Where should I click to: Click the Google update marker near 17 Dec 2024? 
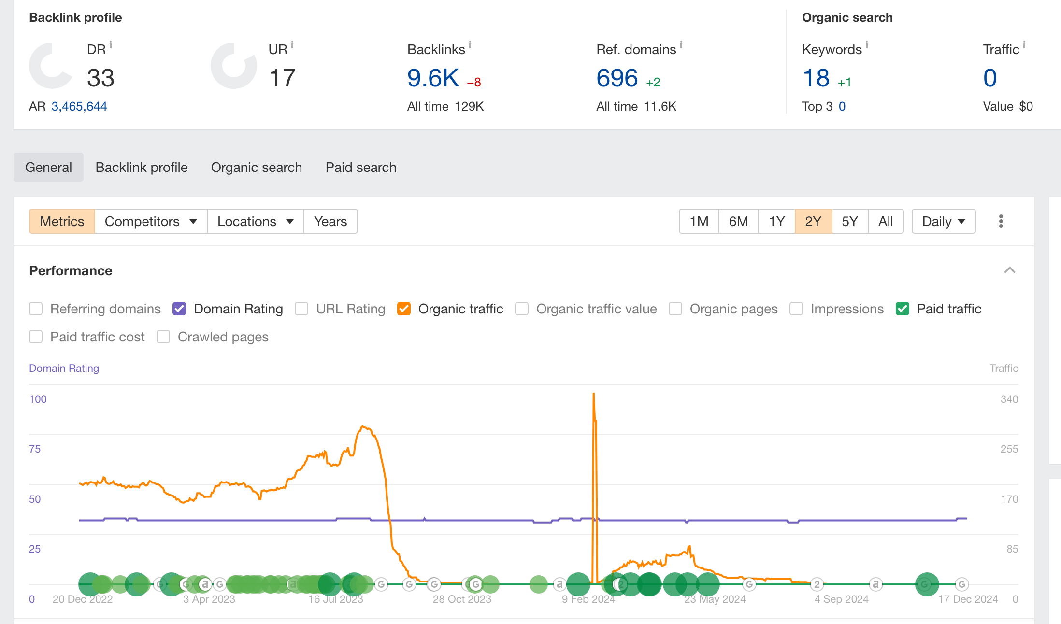(x=962, y=584)
